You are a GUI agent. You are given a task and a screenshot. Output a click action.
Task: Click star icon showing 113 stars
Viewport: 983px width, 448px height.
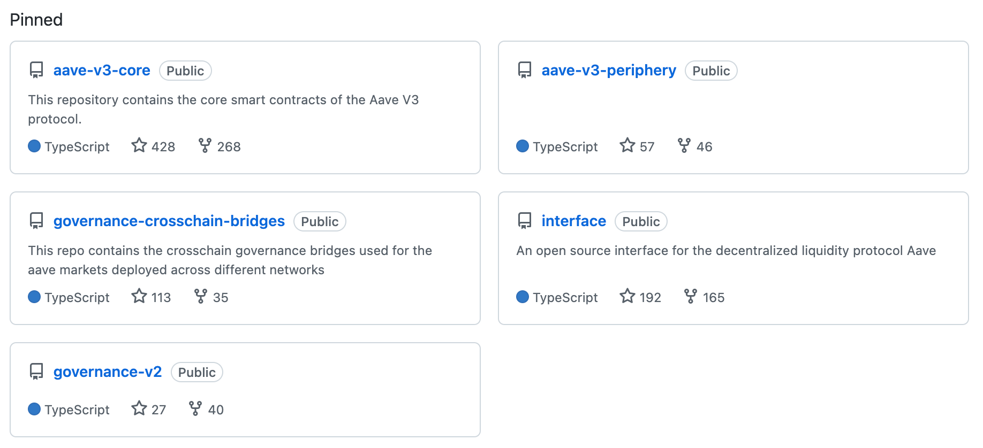[x=139, y=296]
